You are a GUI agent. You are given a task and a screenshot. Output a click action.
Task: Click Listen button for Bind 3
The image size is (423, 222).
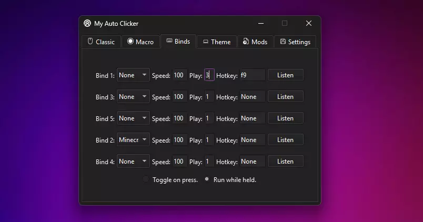point(285,97)
